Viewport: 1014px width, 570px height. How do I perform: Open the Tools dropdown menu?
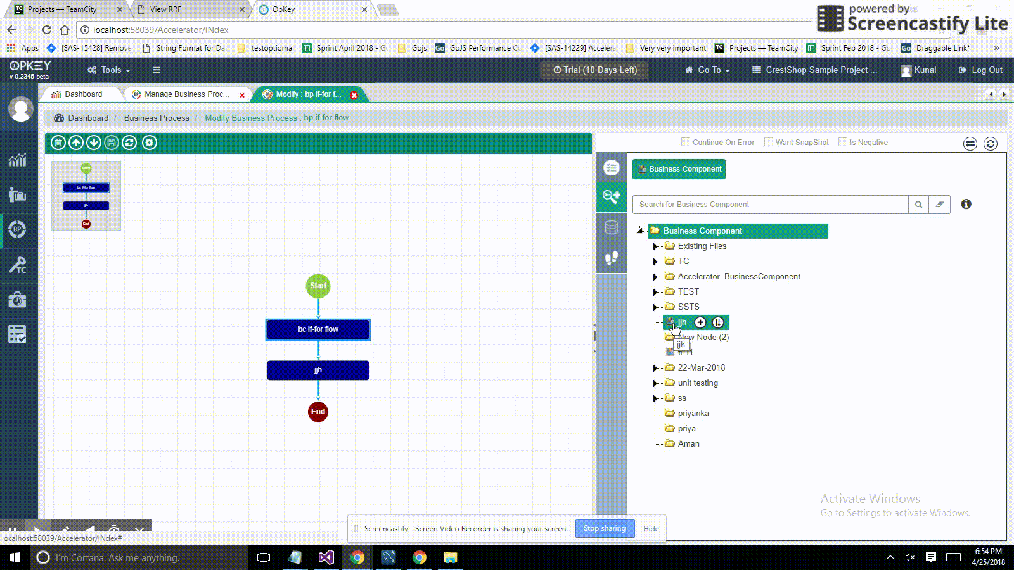pos(109,70)
